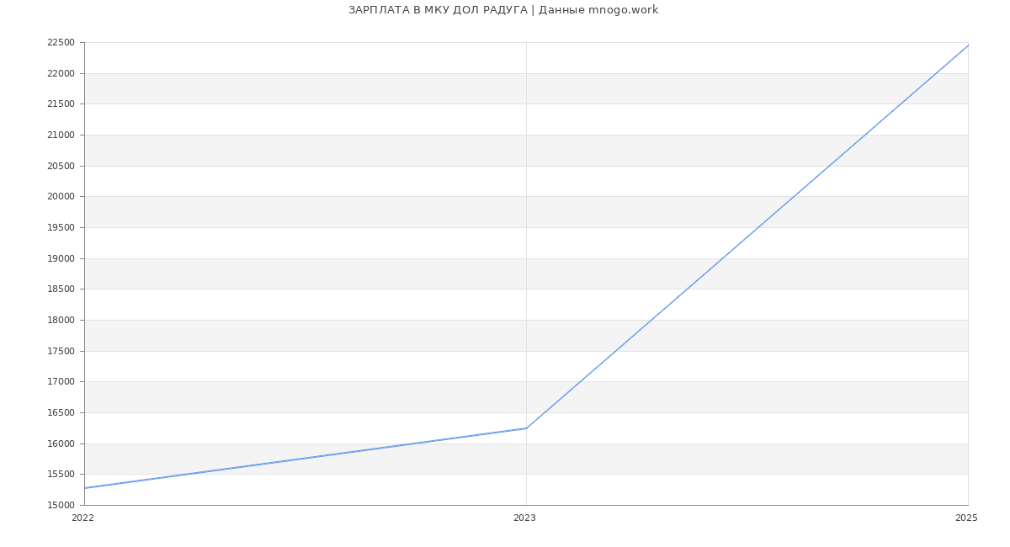Viewport: 1010px width, 547px height.
Task: Click the 17500 y-axis label
Action: pos(61,352)
